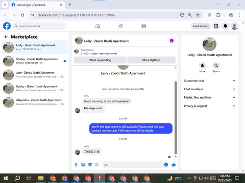Open the Groups circle icon in navigation
245x183 pixels.
click(144, 26)
